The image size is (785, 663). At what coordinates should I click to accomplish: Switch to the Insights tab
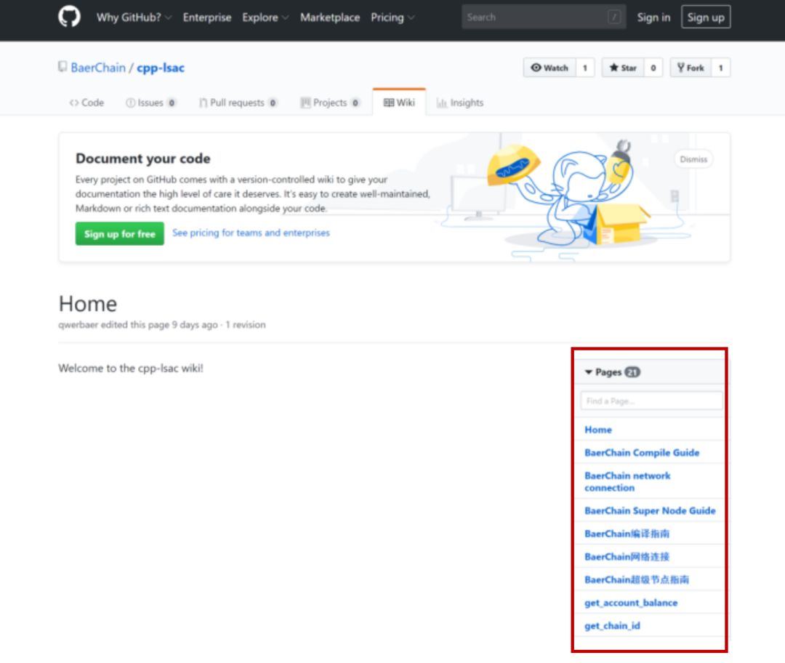click(459, 103)
